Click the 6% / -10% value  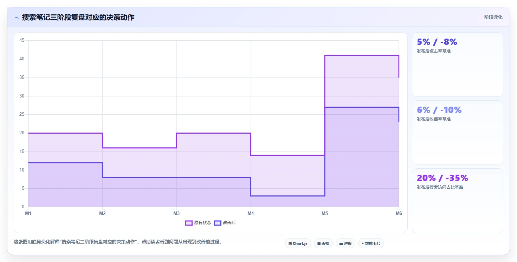[x=439, y=110]
